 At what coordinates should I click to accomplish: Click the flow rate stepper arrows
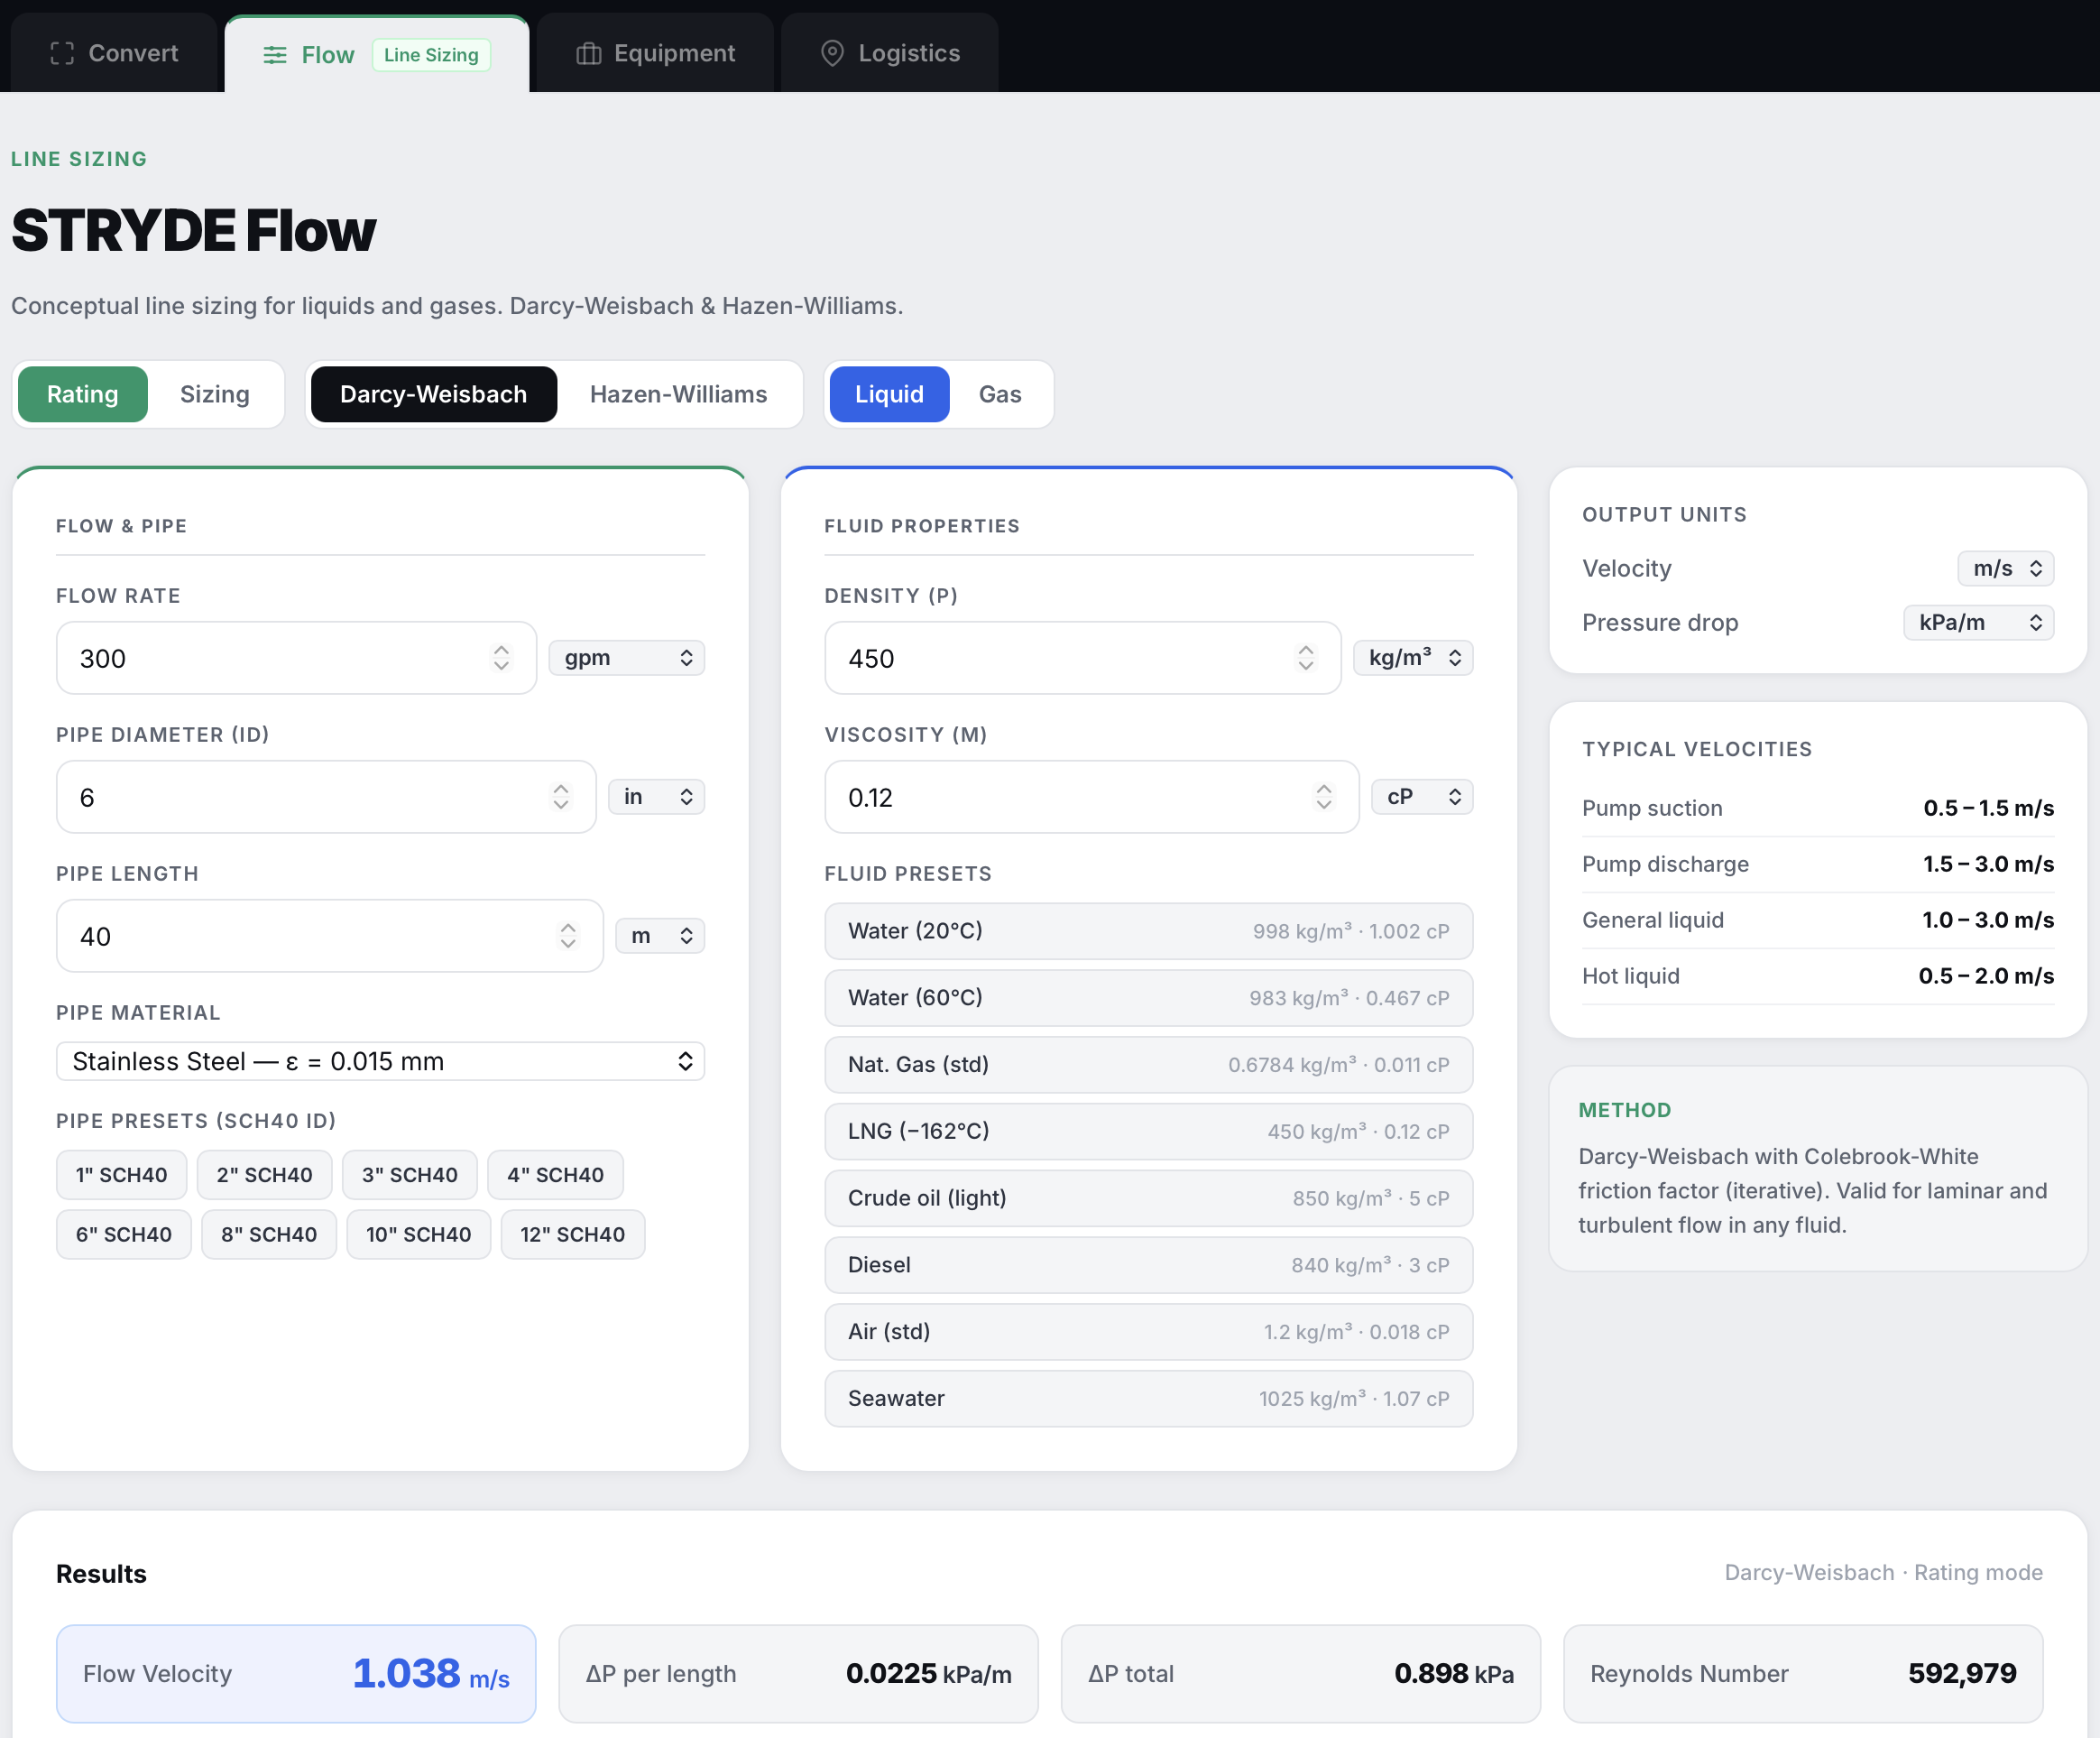(501, 659)
